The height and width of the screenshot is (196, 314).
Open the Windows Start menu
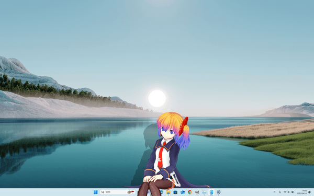pos(96,192)
